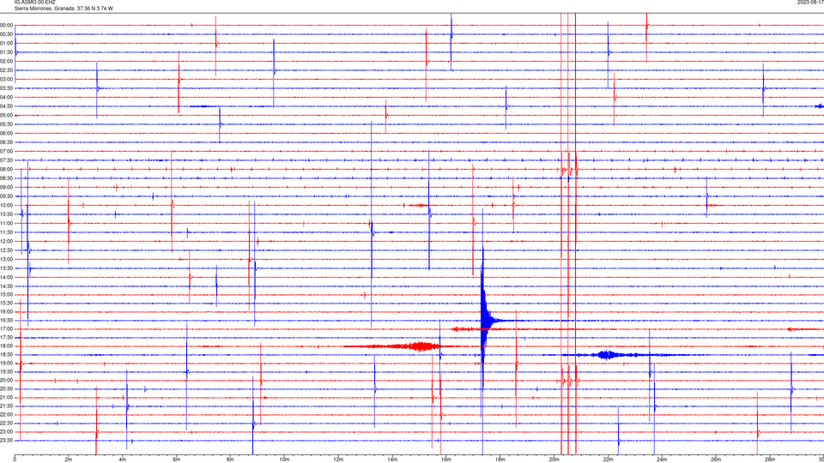Image resolution: width=824 pixels, height=463 pixels.
Task: Click the '12:30' time row label
Action: pos(7,250)
